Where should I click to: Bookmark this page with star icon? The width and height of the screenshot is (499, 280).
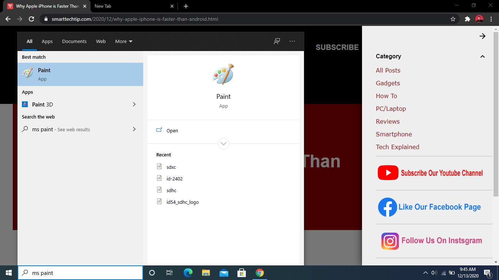point(453,19)
